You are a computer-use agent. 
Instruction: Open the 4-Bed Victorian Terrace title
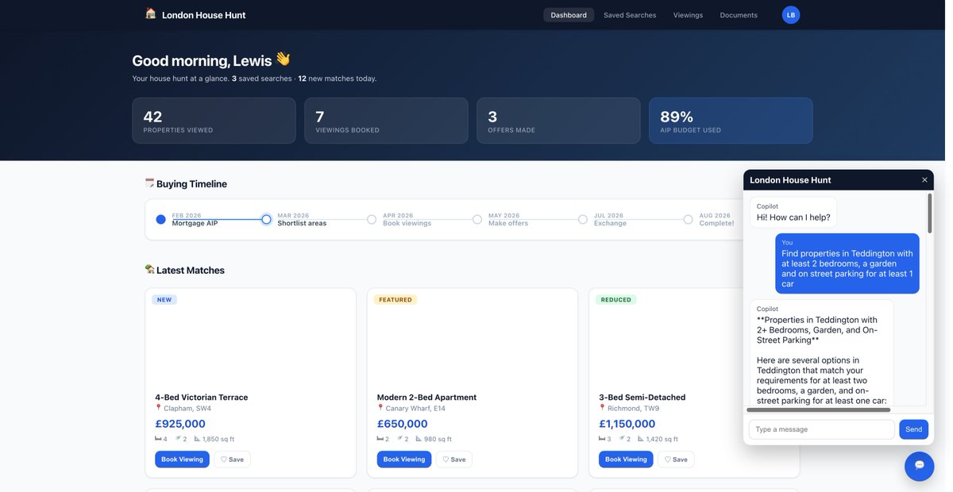point(202,397)
